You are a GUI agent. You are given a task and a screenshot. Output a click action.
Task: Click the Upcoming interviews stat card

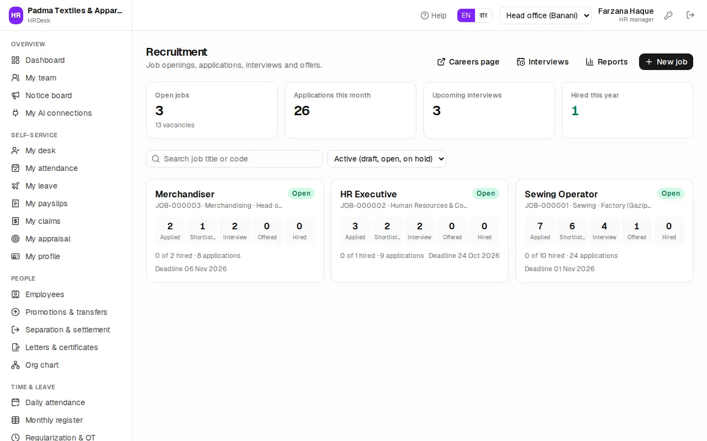coord(489,110)
